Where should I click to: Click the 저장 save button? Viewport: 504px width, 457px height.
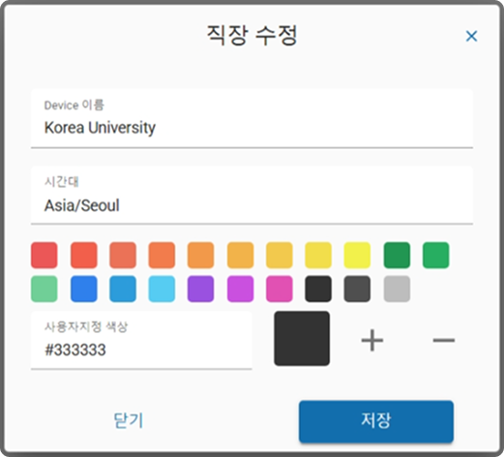tap(376, 421)
